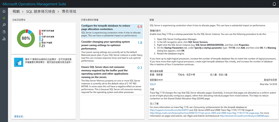Go to Home in the sidebar

coord(4,11)
